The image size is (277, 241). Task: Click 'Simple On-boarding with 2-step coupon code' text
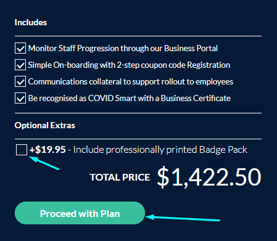click(x=107, y=65)
